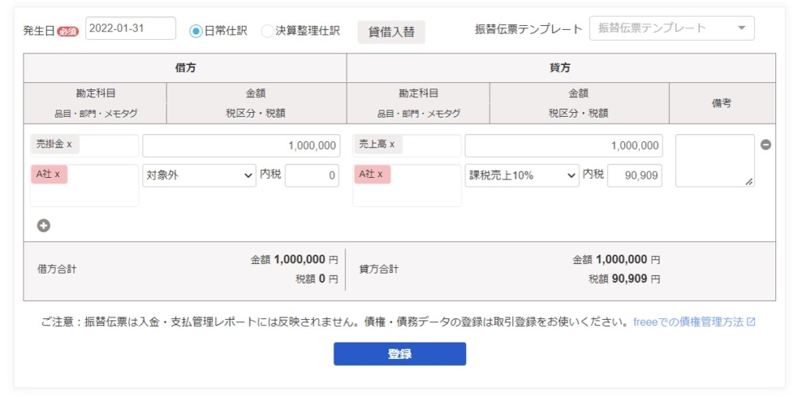Image resolution: width=802 pixels, height=402 pixels.
Task: Remove the credit-side A社 tag
Action: click(x=380, y=174)
